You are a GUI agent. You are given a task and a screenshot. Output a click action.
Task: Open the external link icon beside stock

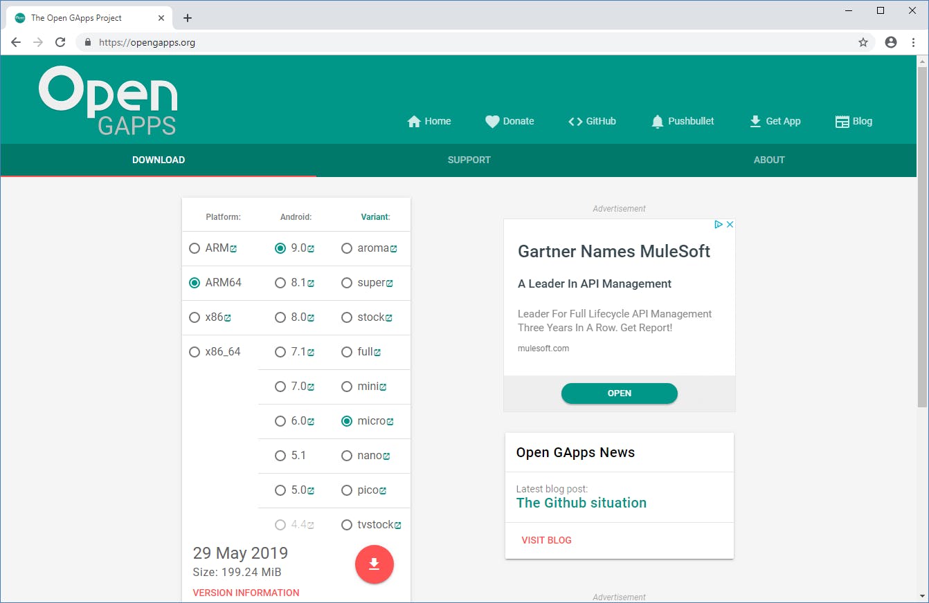[x=388, y=318]
